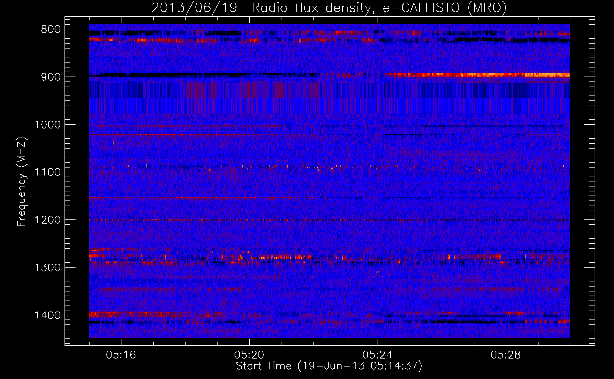Select the '1000' frequency axis label

coord(48,125)
